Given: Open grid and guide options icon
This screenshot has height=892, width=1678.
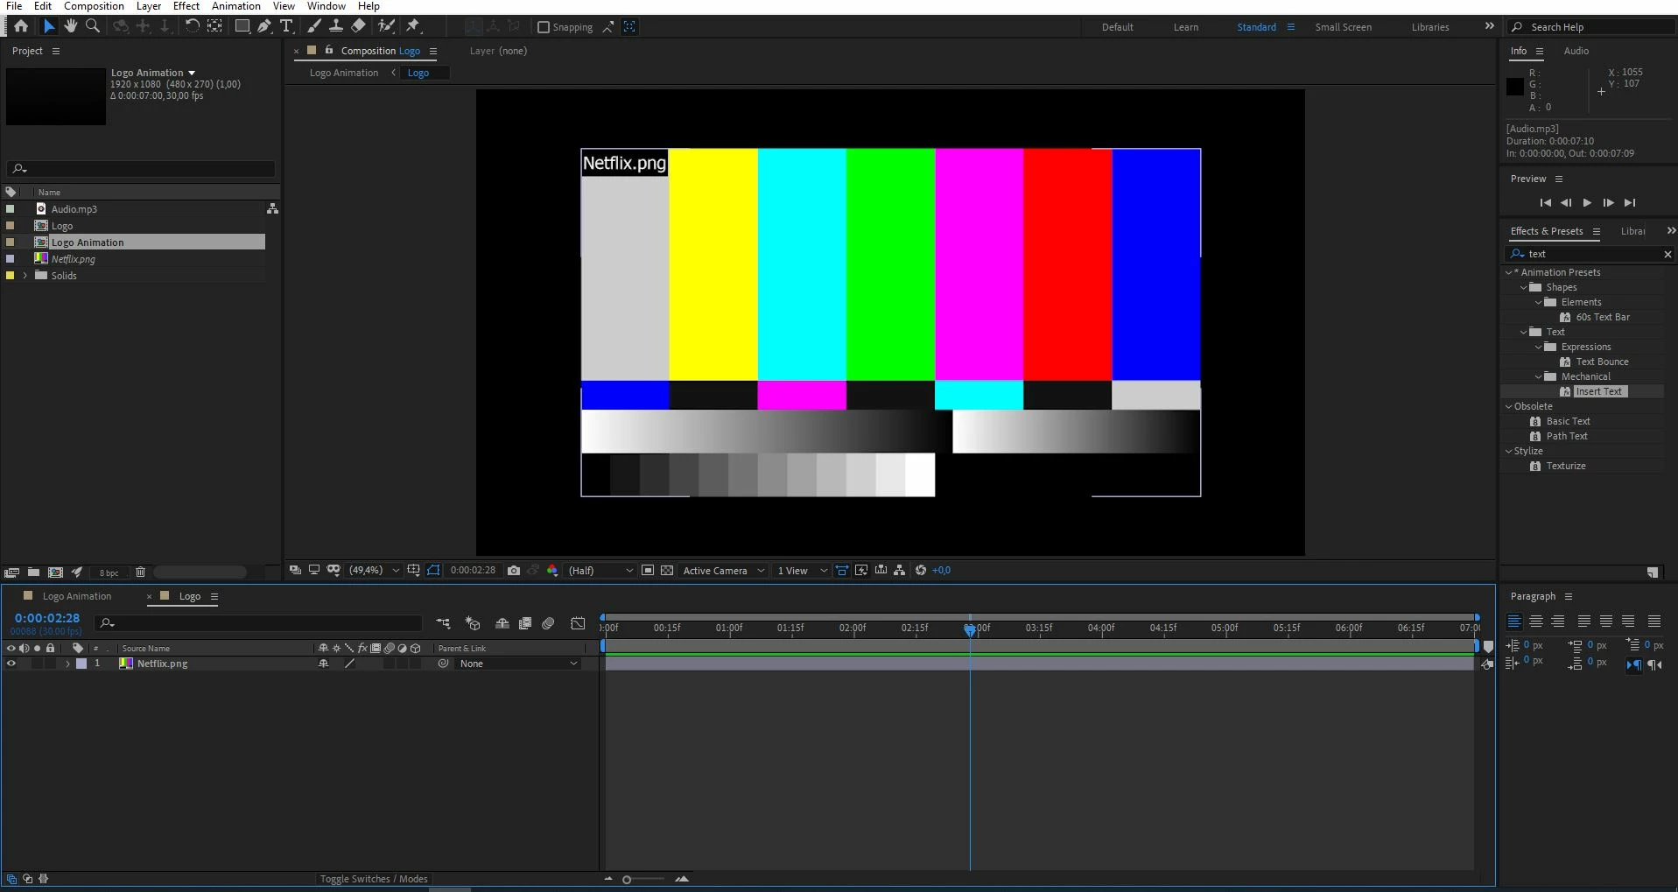Looking at the screenshot, I should (x=413, y=571).
